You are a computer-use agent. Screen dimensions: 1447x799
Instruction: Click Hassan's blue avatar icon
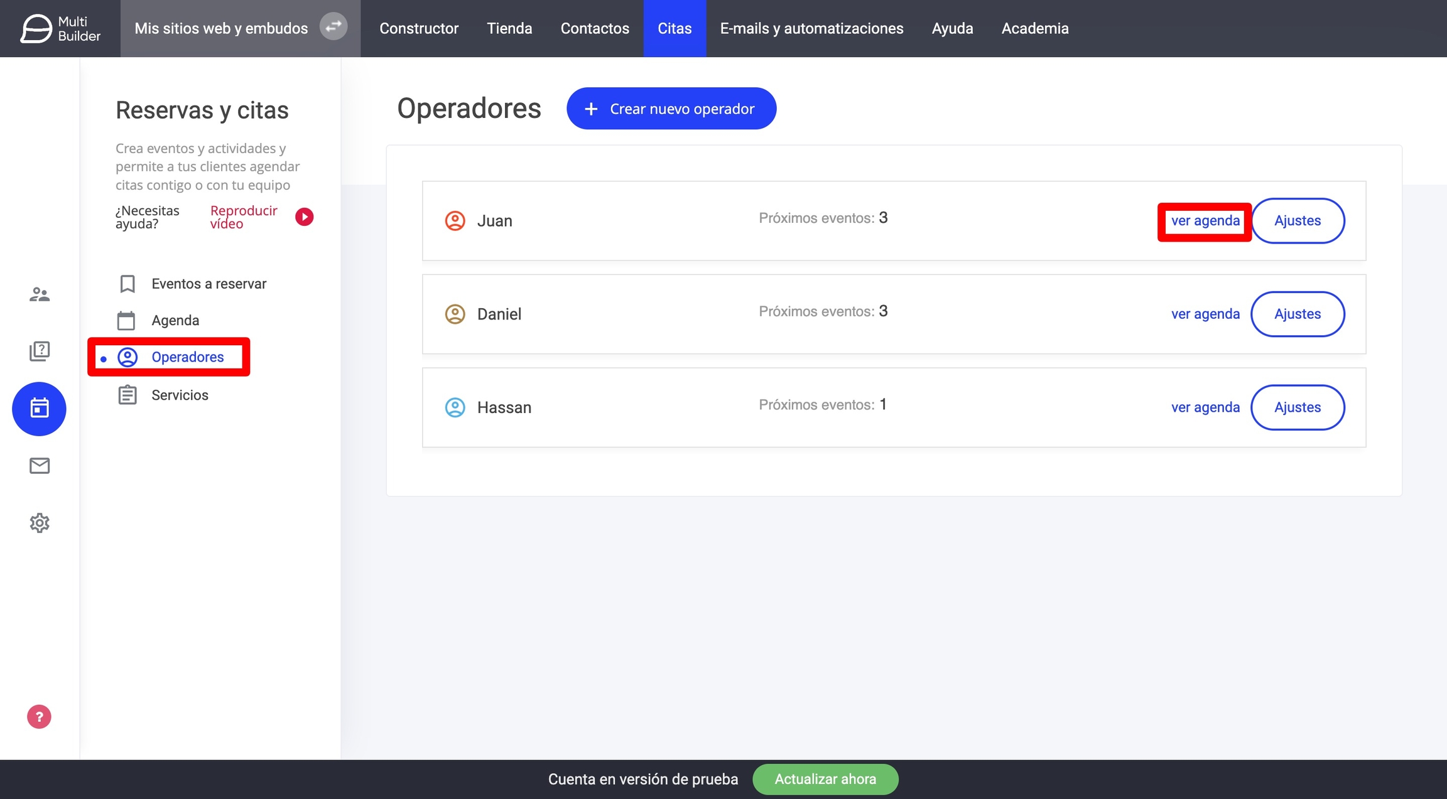[455, 407]
